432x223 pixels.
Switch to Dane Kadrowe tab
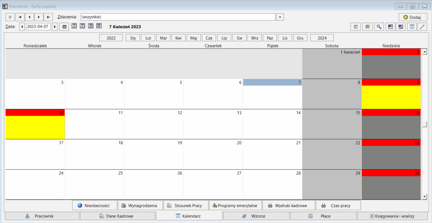click(118, 216)
